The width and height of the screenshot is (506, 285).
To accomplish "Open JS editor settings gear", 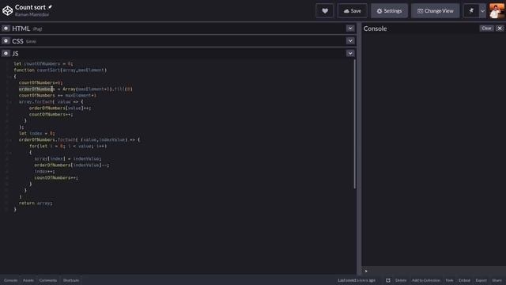I will (x=6, y=53).
